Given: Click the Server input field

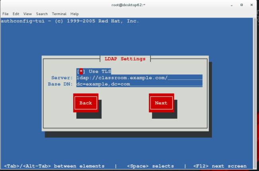Looking at the screenshot, I should pos(139,78).
